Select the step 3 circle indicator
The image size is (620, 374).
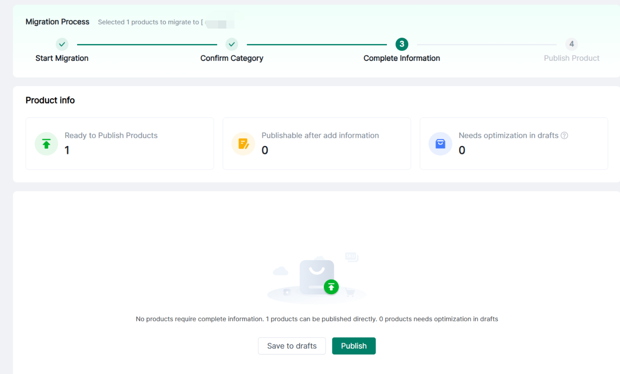click(x=401, y=44)
